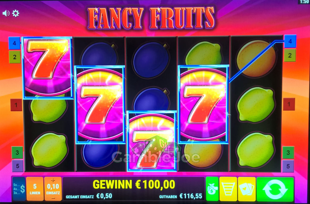Increase the bet with plus above EINSATZ
Viewport: 310px width, 204px height.
coord(53,180)
